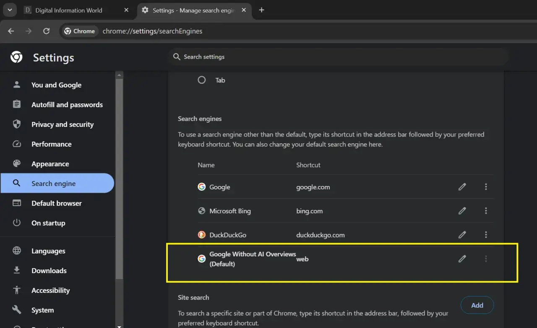This screenshot has height=328, width=537.
Task: Open the three-dot menu for DuckDuckGo
Action: pyautogui.click(x=486, y=235)
